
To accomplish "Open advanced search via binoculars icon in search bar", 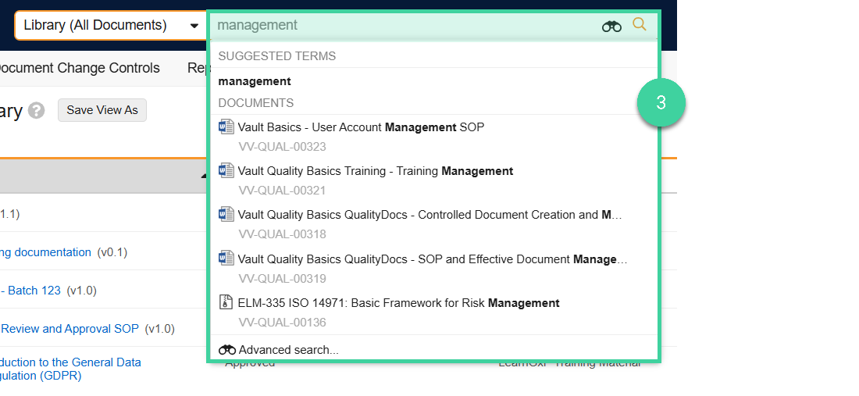I will 611,26.
